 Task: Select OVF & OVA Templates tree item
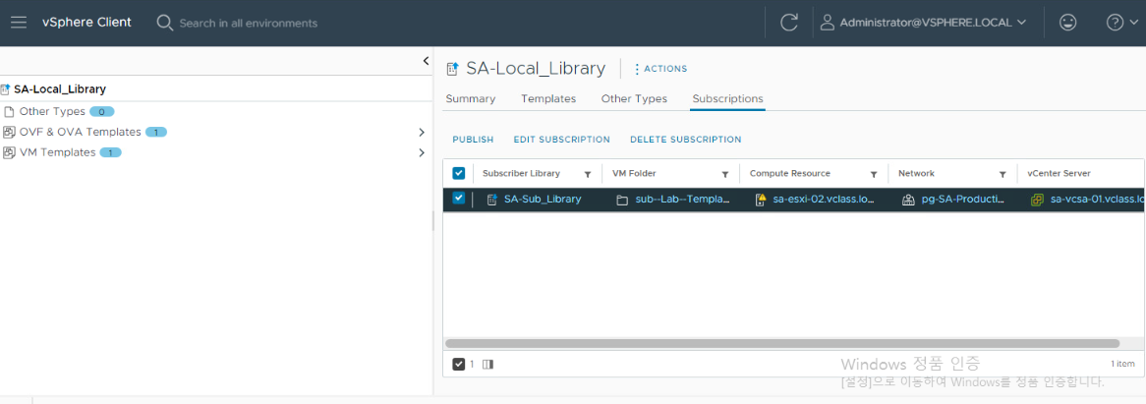(81, 133)
